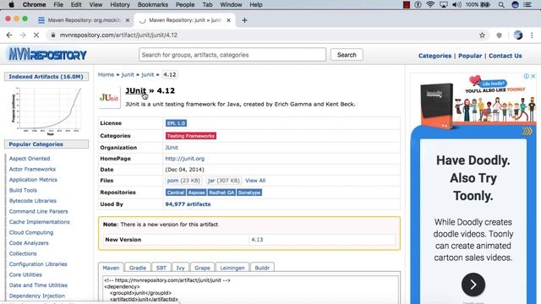Open the Contact Us link
The image size is (541, 304).
(x=505, y=56)
